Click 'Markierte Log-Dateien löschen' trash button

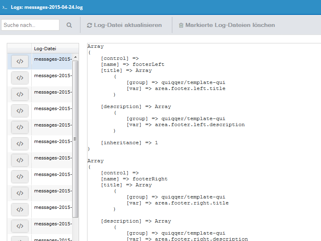(227, 25)
